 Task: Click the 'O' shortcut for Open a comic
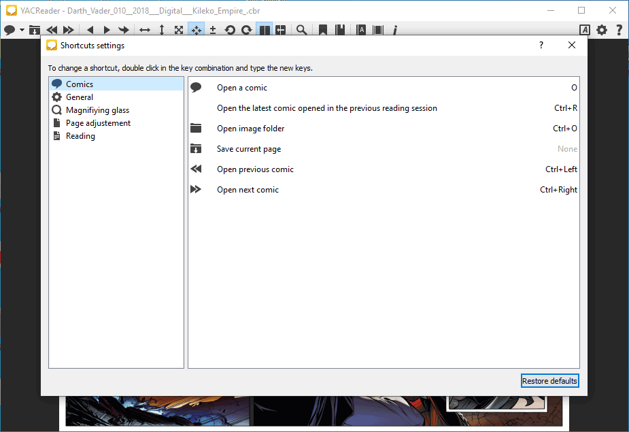(574, 88)
